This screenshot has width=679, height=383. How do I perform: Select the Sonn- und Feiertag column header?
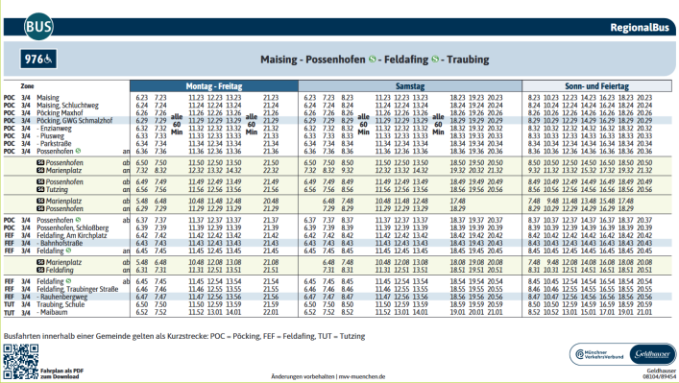pos(596,85)
